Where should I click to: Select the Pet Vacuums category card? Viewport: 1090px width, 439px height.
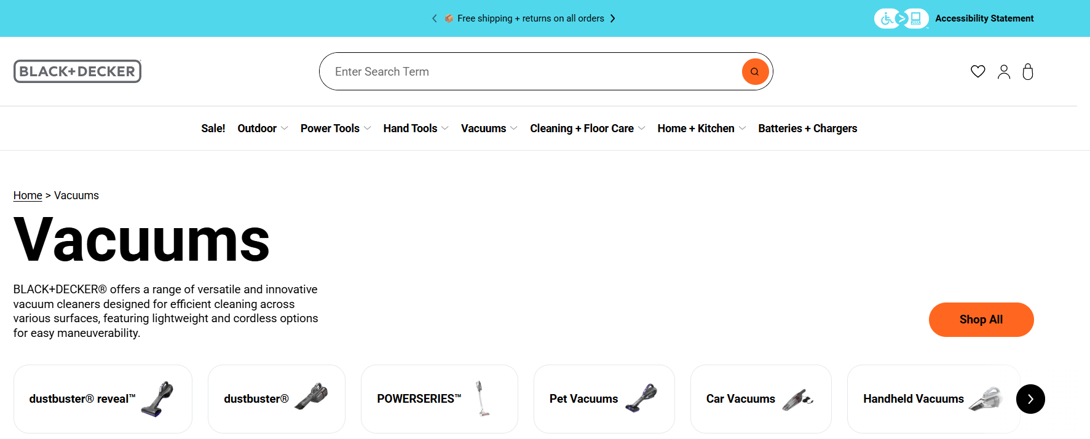pos(604,399)
